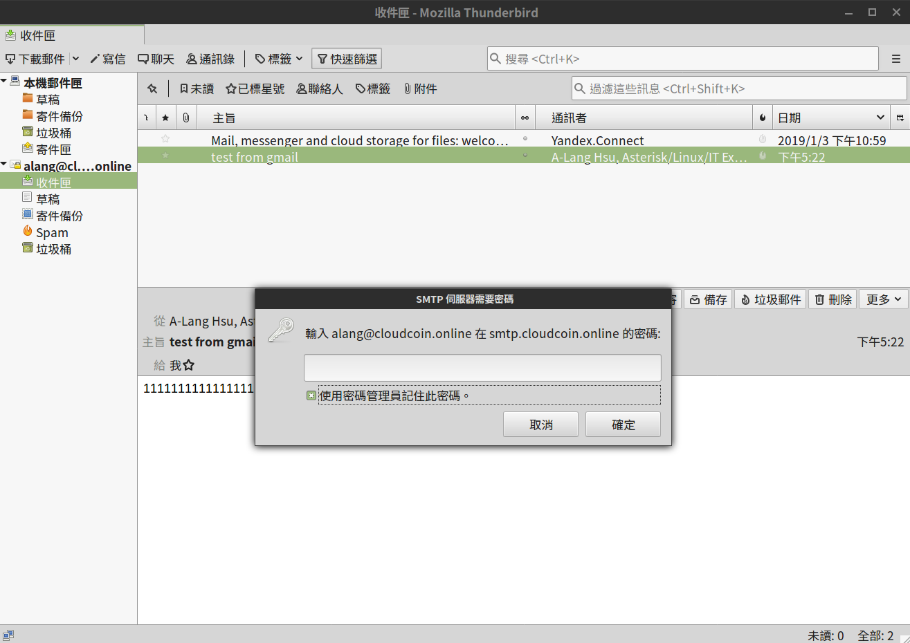
Task: Open the column picker icon in the header
Action: [x=900, y=118]
